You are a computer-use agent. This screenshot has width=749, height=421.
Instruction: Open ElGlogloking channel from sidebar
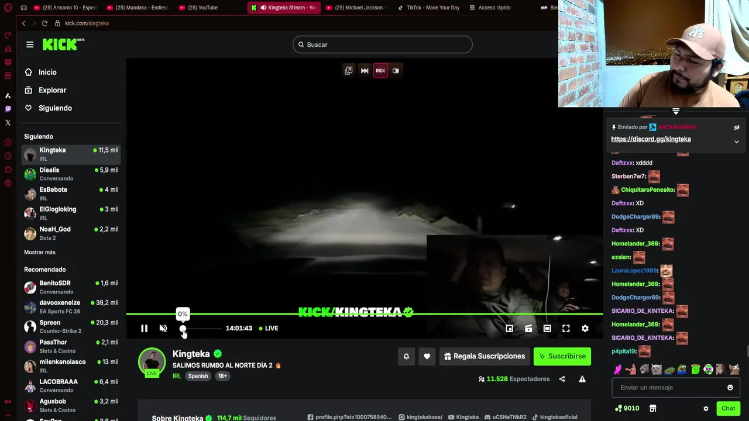click(71, 213)
